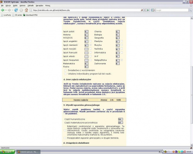193x154 pixels.
Task: Click the Część humanistyczna score field
Action: click(x=120, y=119)
